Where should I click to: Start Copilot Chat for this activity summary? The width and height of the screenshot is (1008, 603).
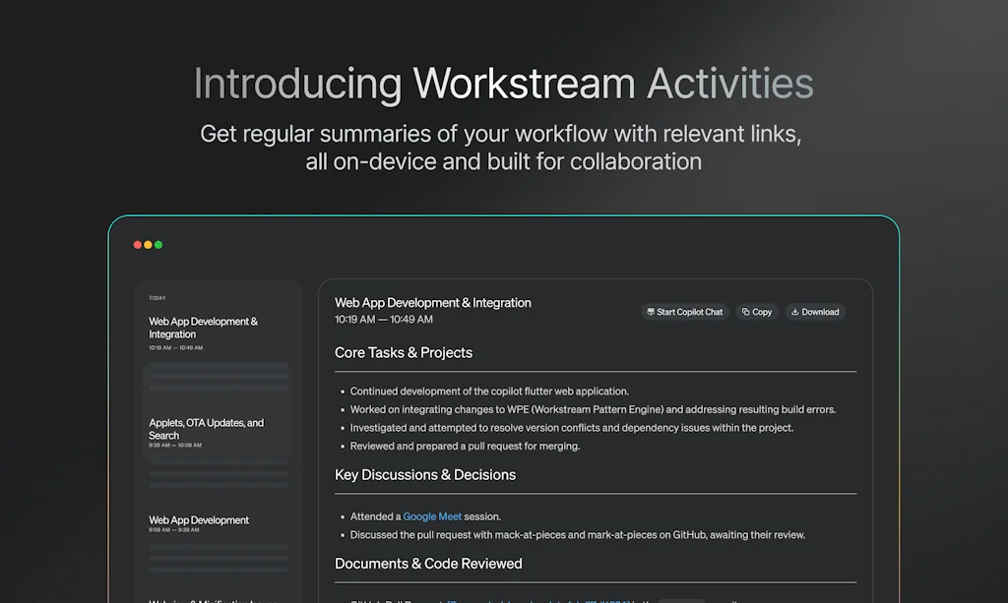pos(685,312)
